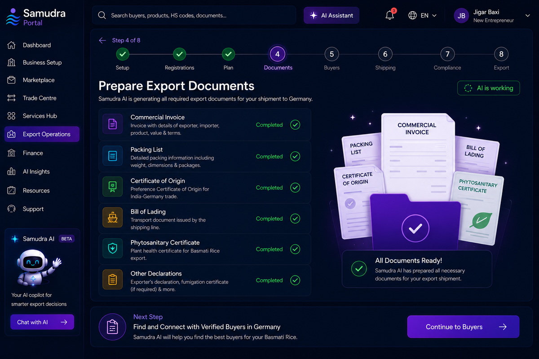Click the Marketplace bag icon
This screenshot has width=539, height=359.
[x=12, y=80]
